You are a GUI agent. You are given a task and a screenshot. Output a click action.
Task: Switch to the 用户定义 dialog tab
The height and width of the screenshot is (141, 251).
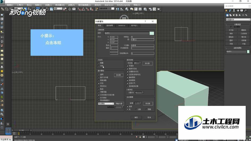click(x=134, y=26)
